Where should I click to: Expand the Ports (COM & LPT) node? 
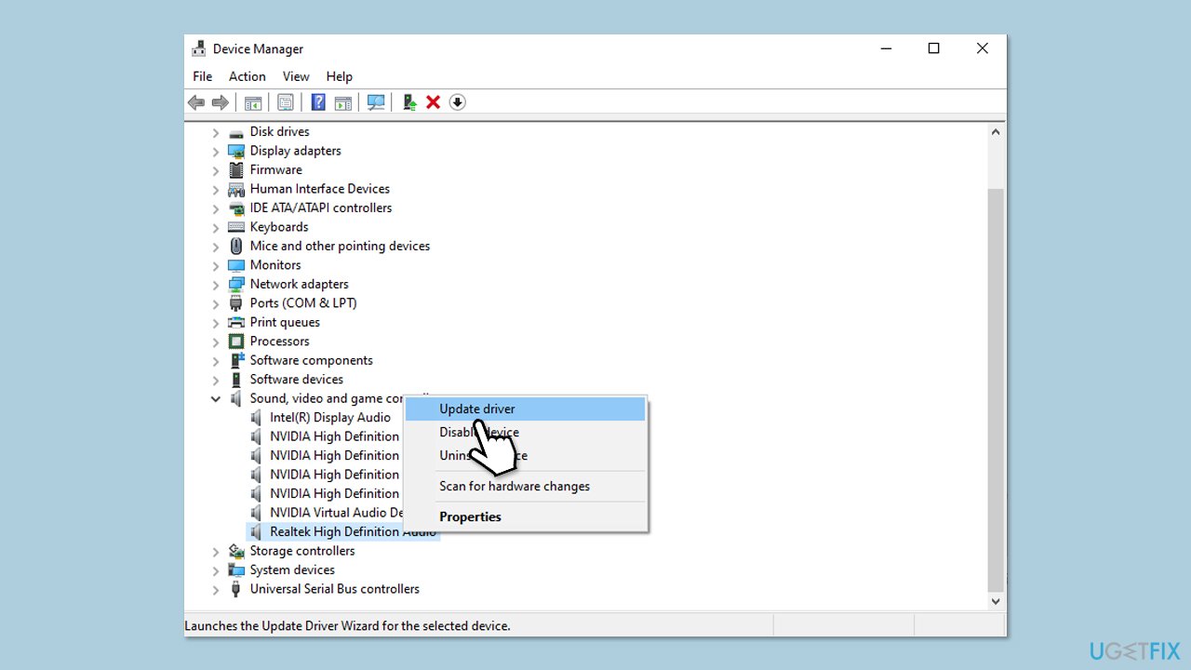[x=216, y=303]
